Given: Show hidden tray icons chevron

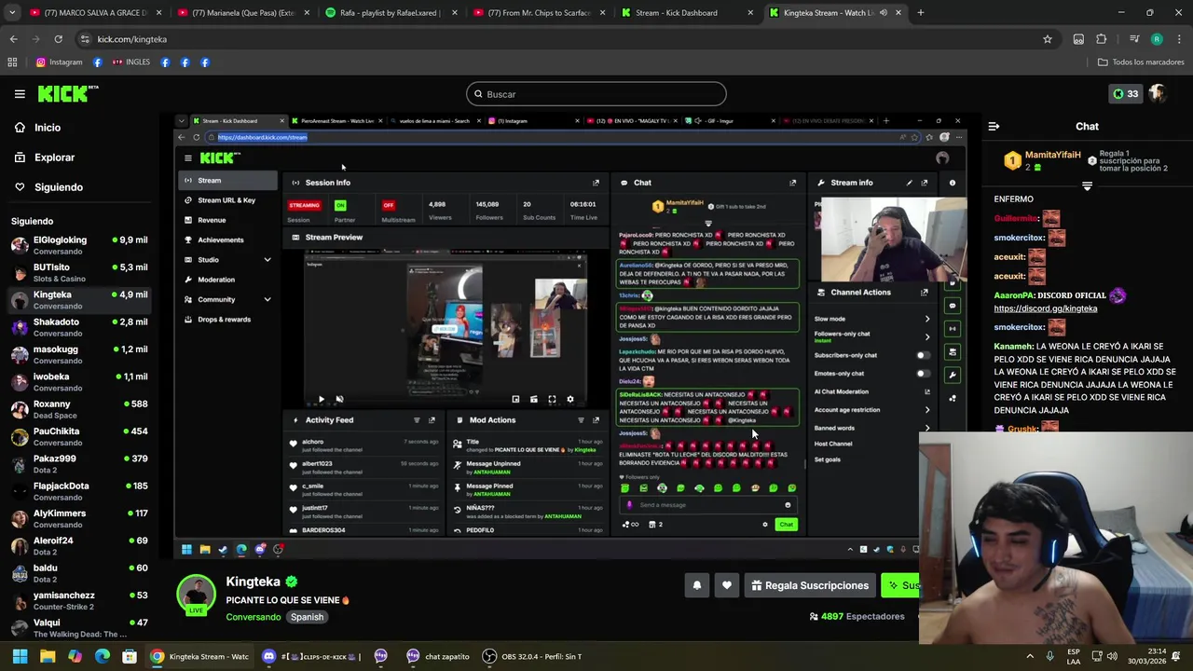Looking at the screenshot, I should coord(1030,656).
